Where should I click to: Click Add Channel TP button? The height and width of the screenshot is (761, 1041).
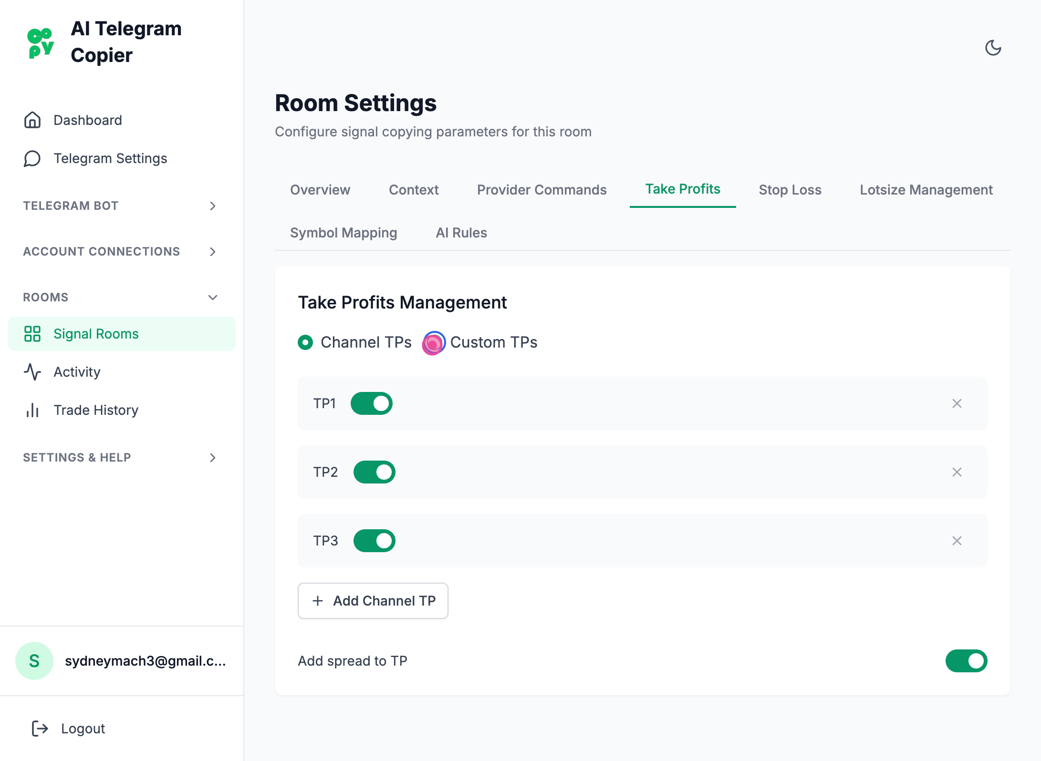pyautogui.click(x=373, y=601)
